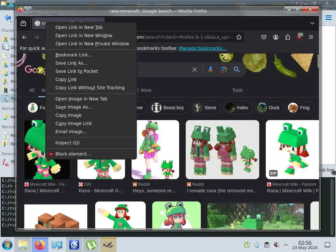336x252 pixels.
Task: Open the green frog forest scene thumbnail
Action: pyautogui.click(x=255, y=217)
